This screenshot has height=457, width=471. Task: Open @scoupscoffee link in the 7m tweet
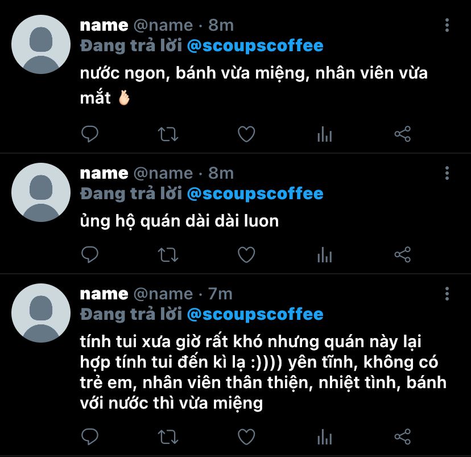pyautogui.click(x=255, y=315)
